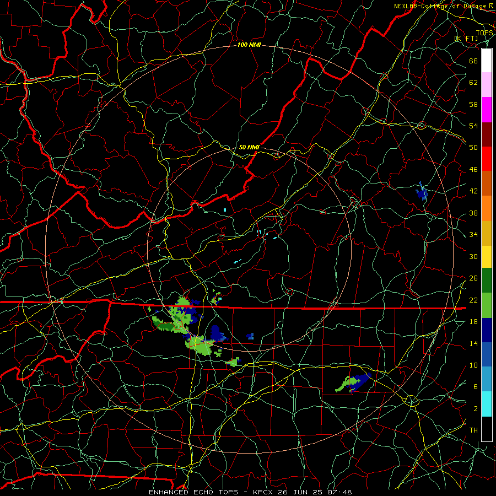Click the '62' legend value

click(473, 83)
